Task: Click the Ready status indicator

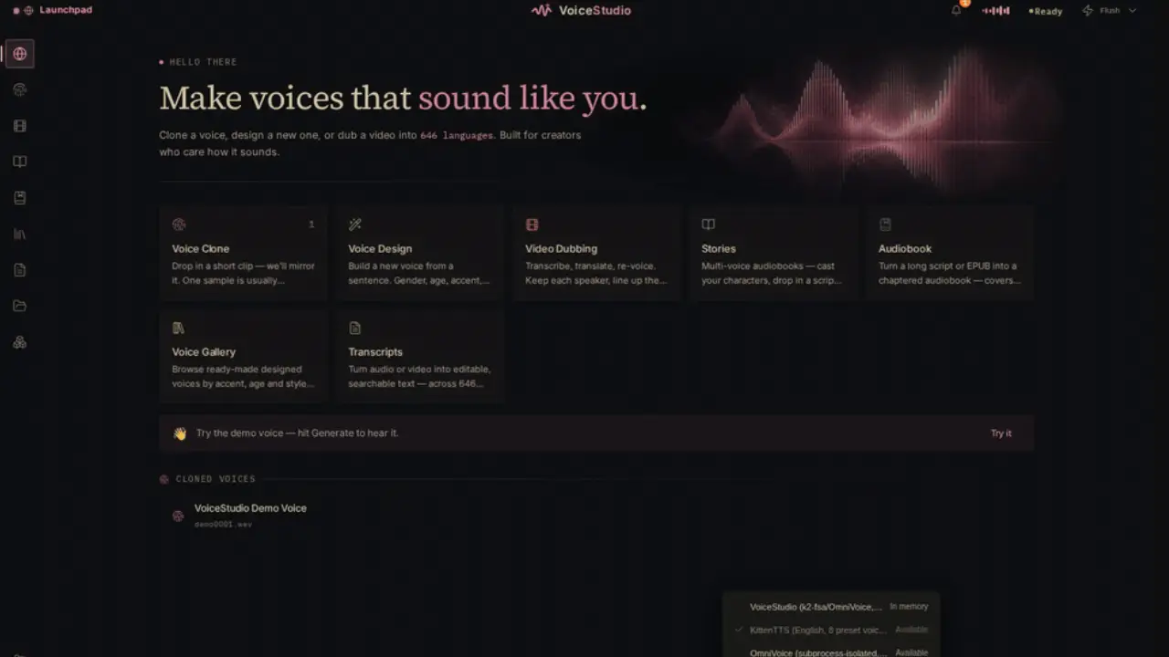Action: (1046, 11)
